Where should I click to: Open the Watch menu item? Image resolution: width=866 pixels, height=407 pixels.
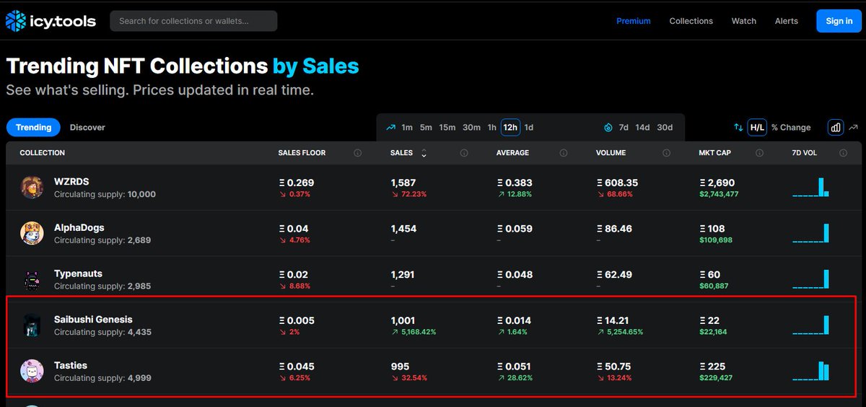744,21
